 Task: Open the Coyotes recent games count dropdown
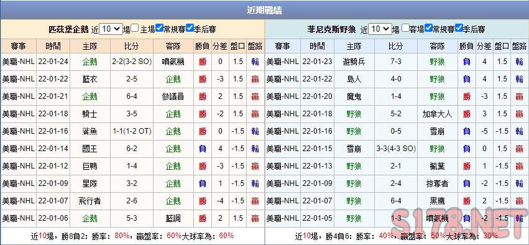[380, 29]
